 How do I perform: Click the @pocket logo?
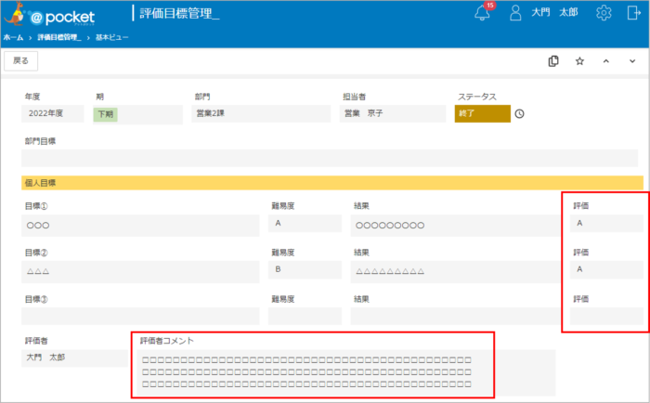coord(50,15)
